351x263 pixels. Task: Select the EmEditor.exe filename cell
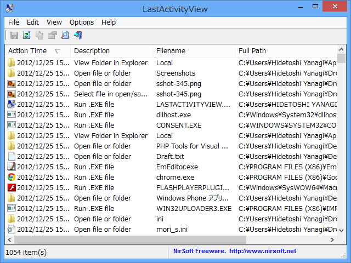click(x=177, y=167)
